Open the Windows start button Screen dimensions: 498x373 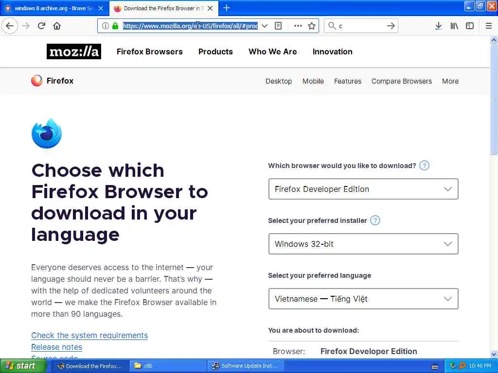coord(23,366)
